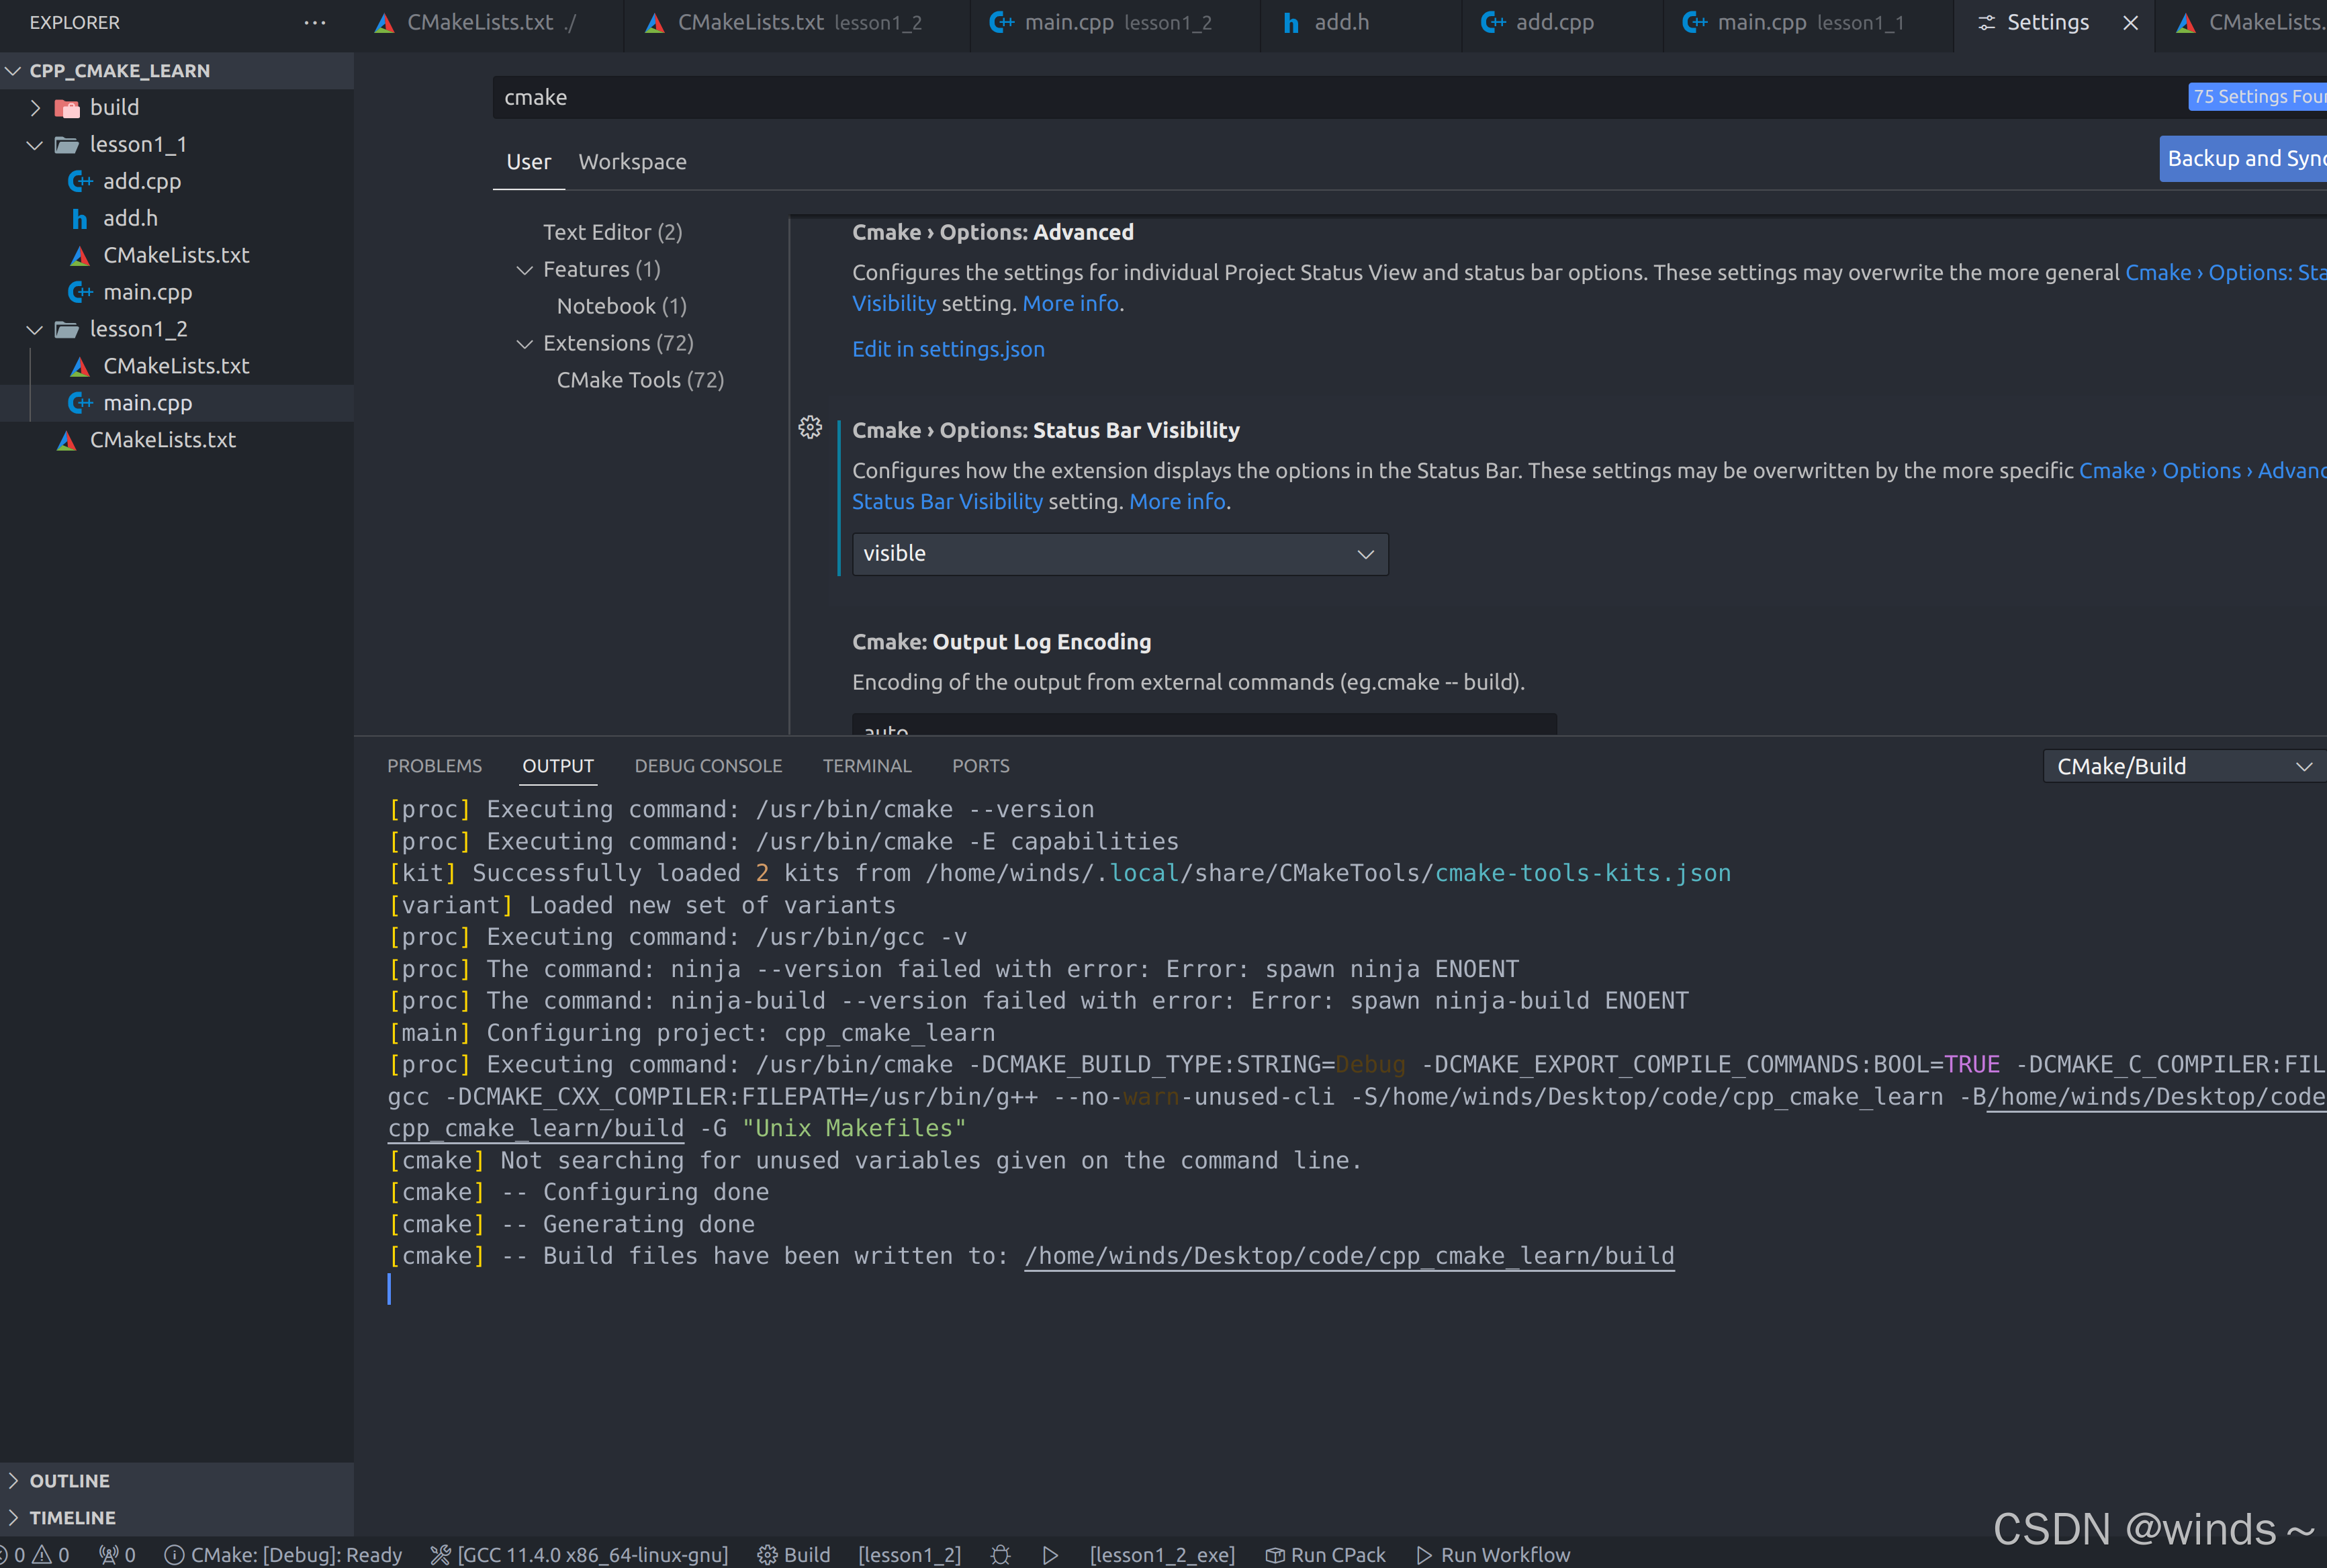Click the debug bug icon in status bar

[x=1000, y=1554]
